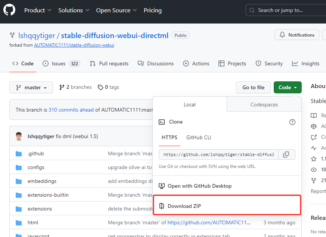
Task: Visit the AUTOMATIC1111/stable-diffusion-webui parent repo
Action: (x=74, y=45)
